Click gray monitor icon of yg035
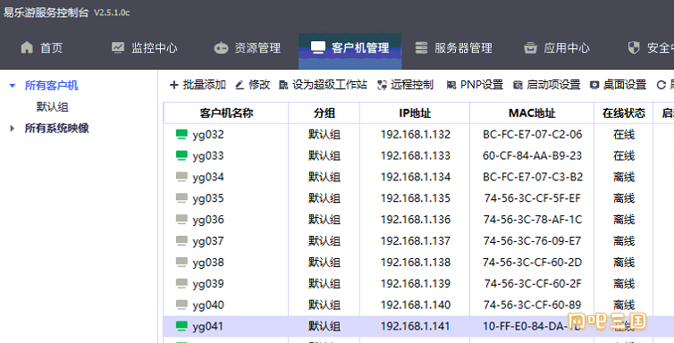This screenshot has height=343, width=674. pyautogui.click(x=181, y=198)
